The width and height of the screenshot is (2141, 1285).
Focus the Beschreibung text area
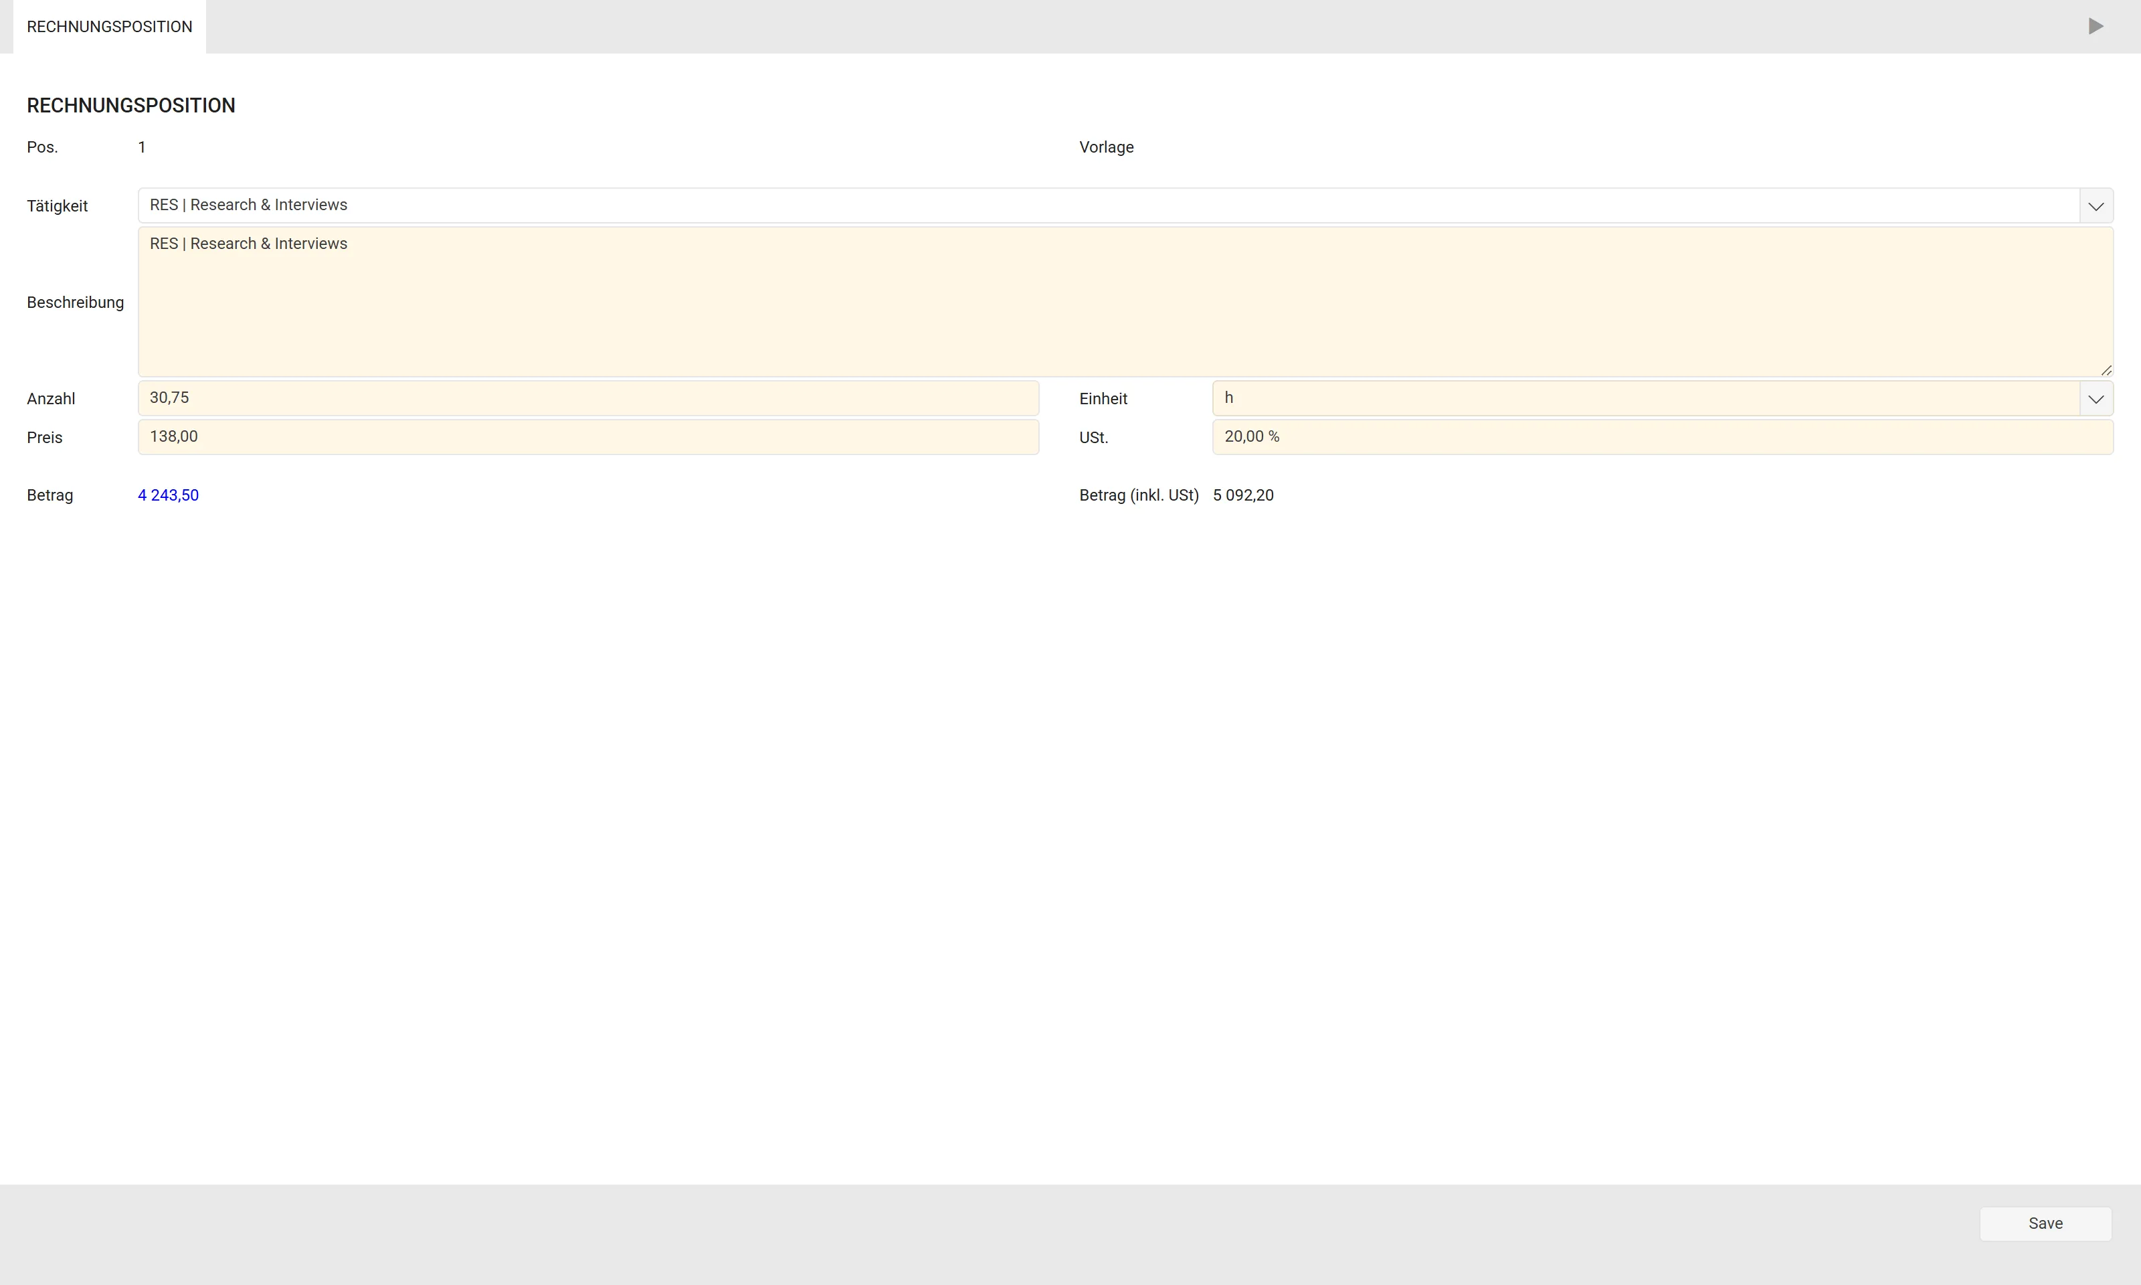(1125, 303)
